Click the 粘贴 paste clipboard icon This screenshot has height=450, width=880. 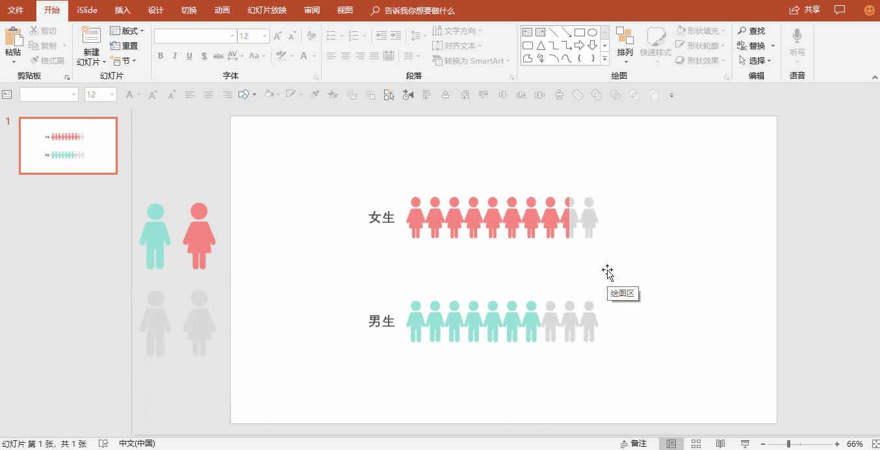point(13,36)
